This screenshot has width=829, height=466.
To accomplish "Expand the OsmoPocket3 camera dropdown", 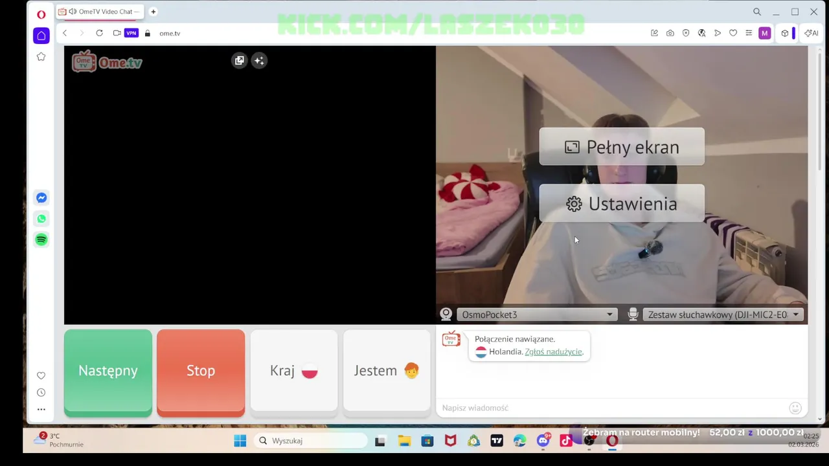I will coord(537,315).
